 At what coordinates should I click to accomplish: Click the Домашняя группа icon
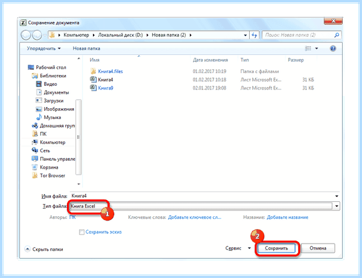[x=35, y=126]
